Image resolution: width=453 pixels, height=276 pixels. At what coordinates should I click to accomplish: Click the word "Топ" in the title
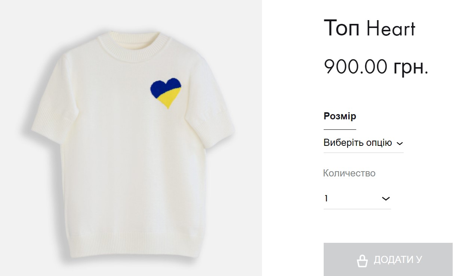coord(342,28)
